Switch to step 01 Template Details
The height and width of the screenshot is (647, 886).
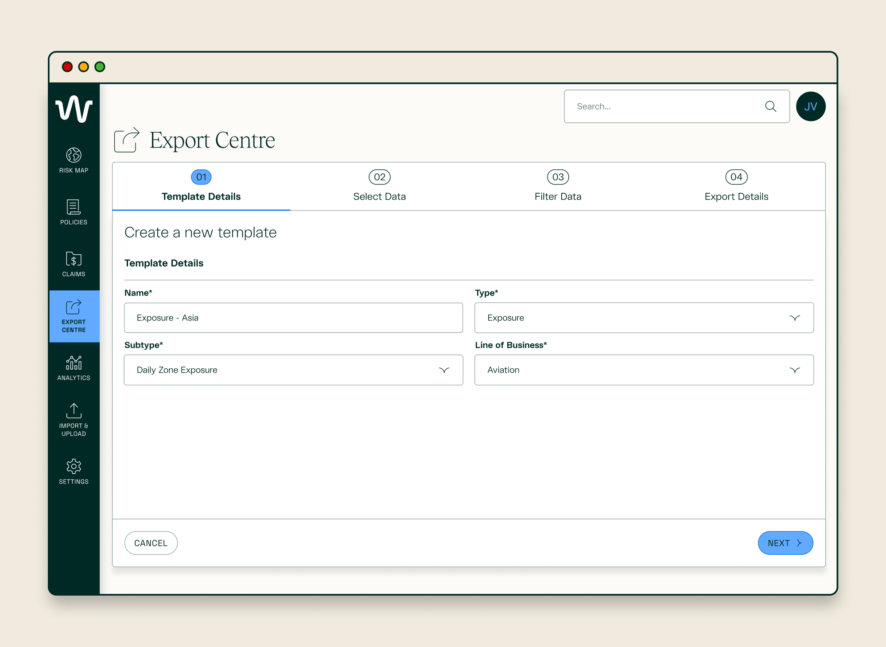pyautogui.click(x=201, y=186)
